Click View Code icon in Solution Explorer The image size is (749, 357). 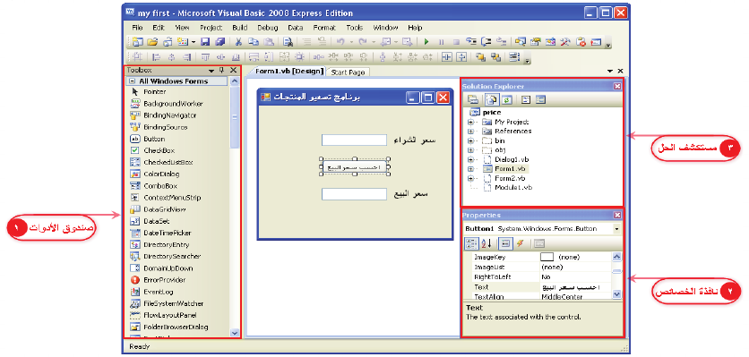[x=525, y=99]
